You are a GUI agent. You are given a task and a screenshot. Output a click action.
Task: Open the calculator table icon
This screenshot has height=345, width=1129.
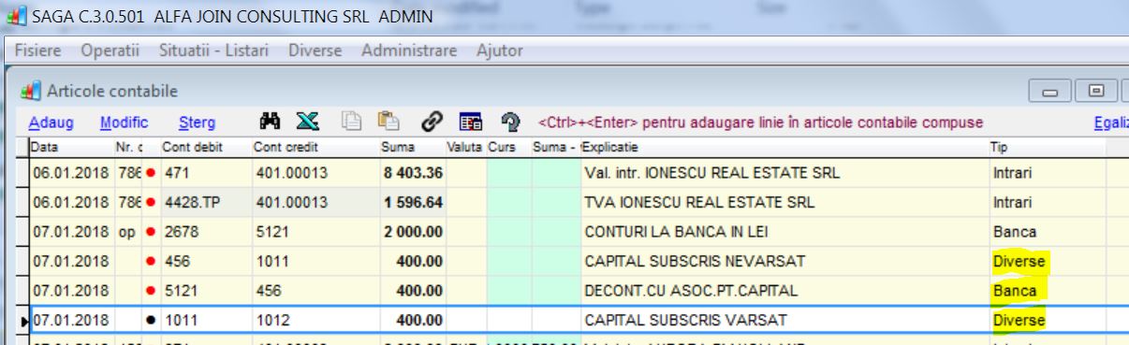pos(470,122)
